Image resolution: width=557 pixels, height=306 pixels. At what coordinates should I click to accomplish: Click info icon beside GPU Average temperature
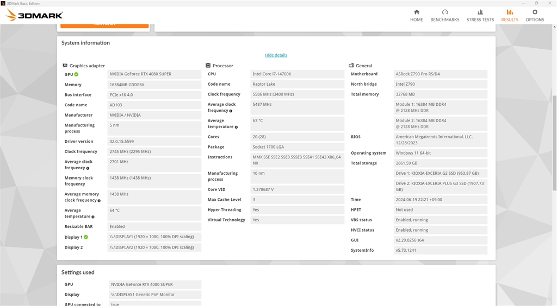click(93, 217)
